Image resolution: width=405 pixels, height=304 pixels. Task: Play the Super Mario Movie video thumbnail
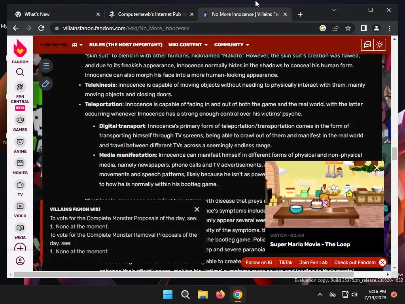tap(325, 194)
